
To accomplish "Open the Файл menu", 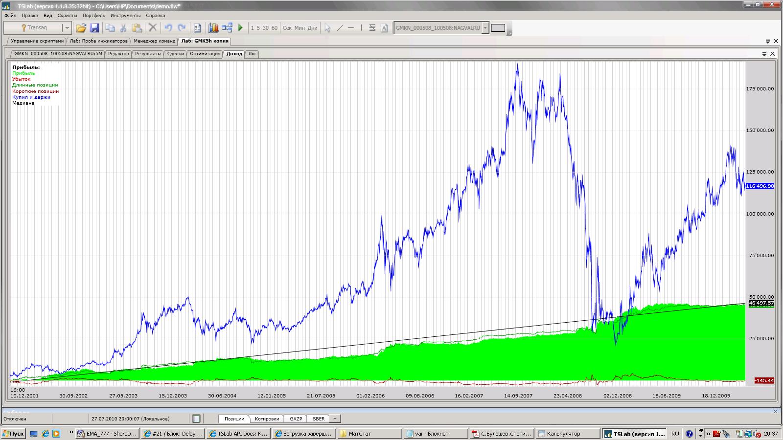I will [x=10, y=16].
